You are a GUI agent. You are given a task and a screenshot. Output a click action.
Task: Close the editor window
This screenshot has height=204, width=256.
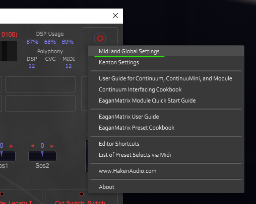coord(115,16)
